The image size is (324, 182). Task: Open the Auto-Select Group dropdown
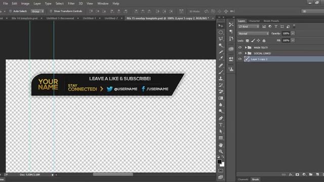coord(37,11)
